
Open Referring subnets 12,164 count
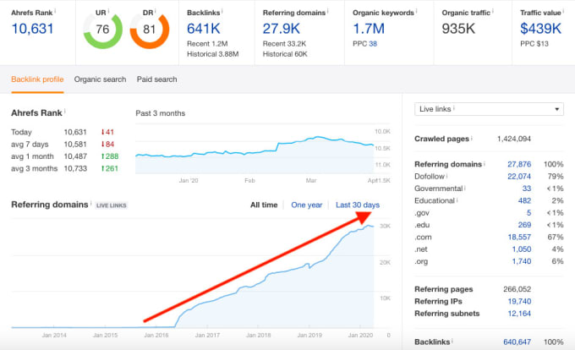click(519, 314)
